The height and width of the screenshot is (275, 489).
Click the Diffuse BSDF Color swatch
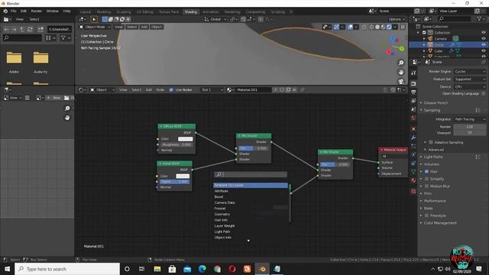[x=185, y=139]
